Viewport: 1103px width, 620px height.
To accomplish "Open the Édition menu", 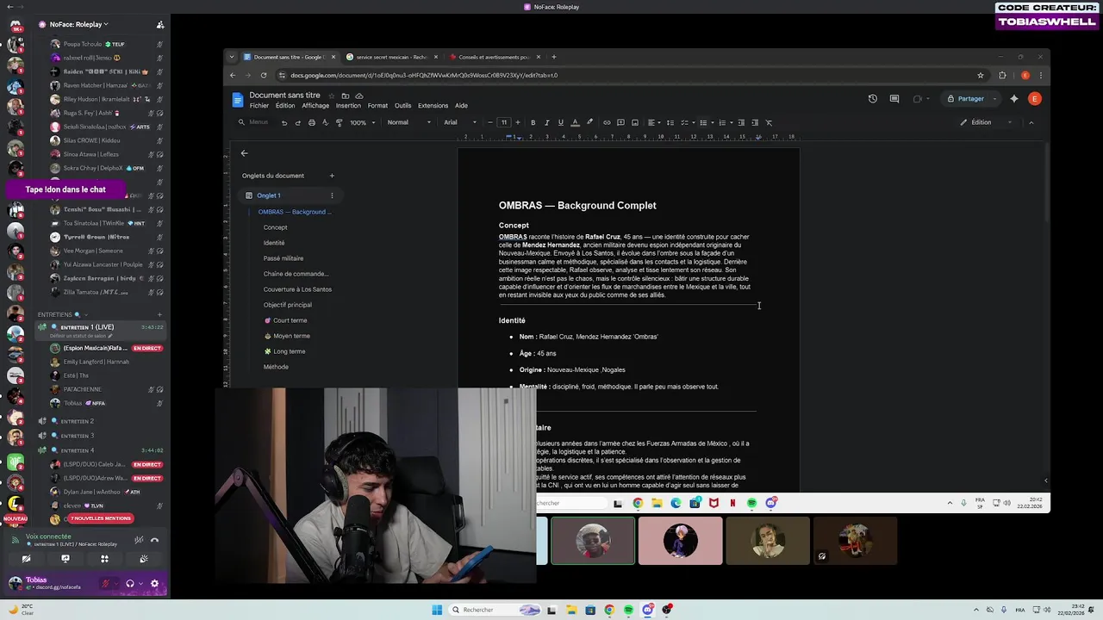I will tap(285, 106).
